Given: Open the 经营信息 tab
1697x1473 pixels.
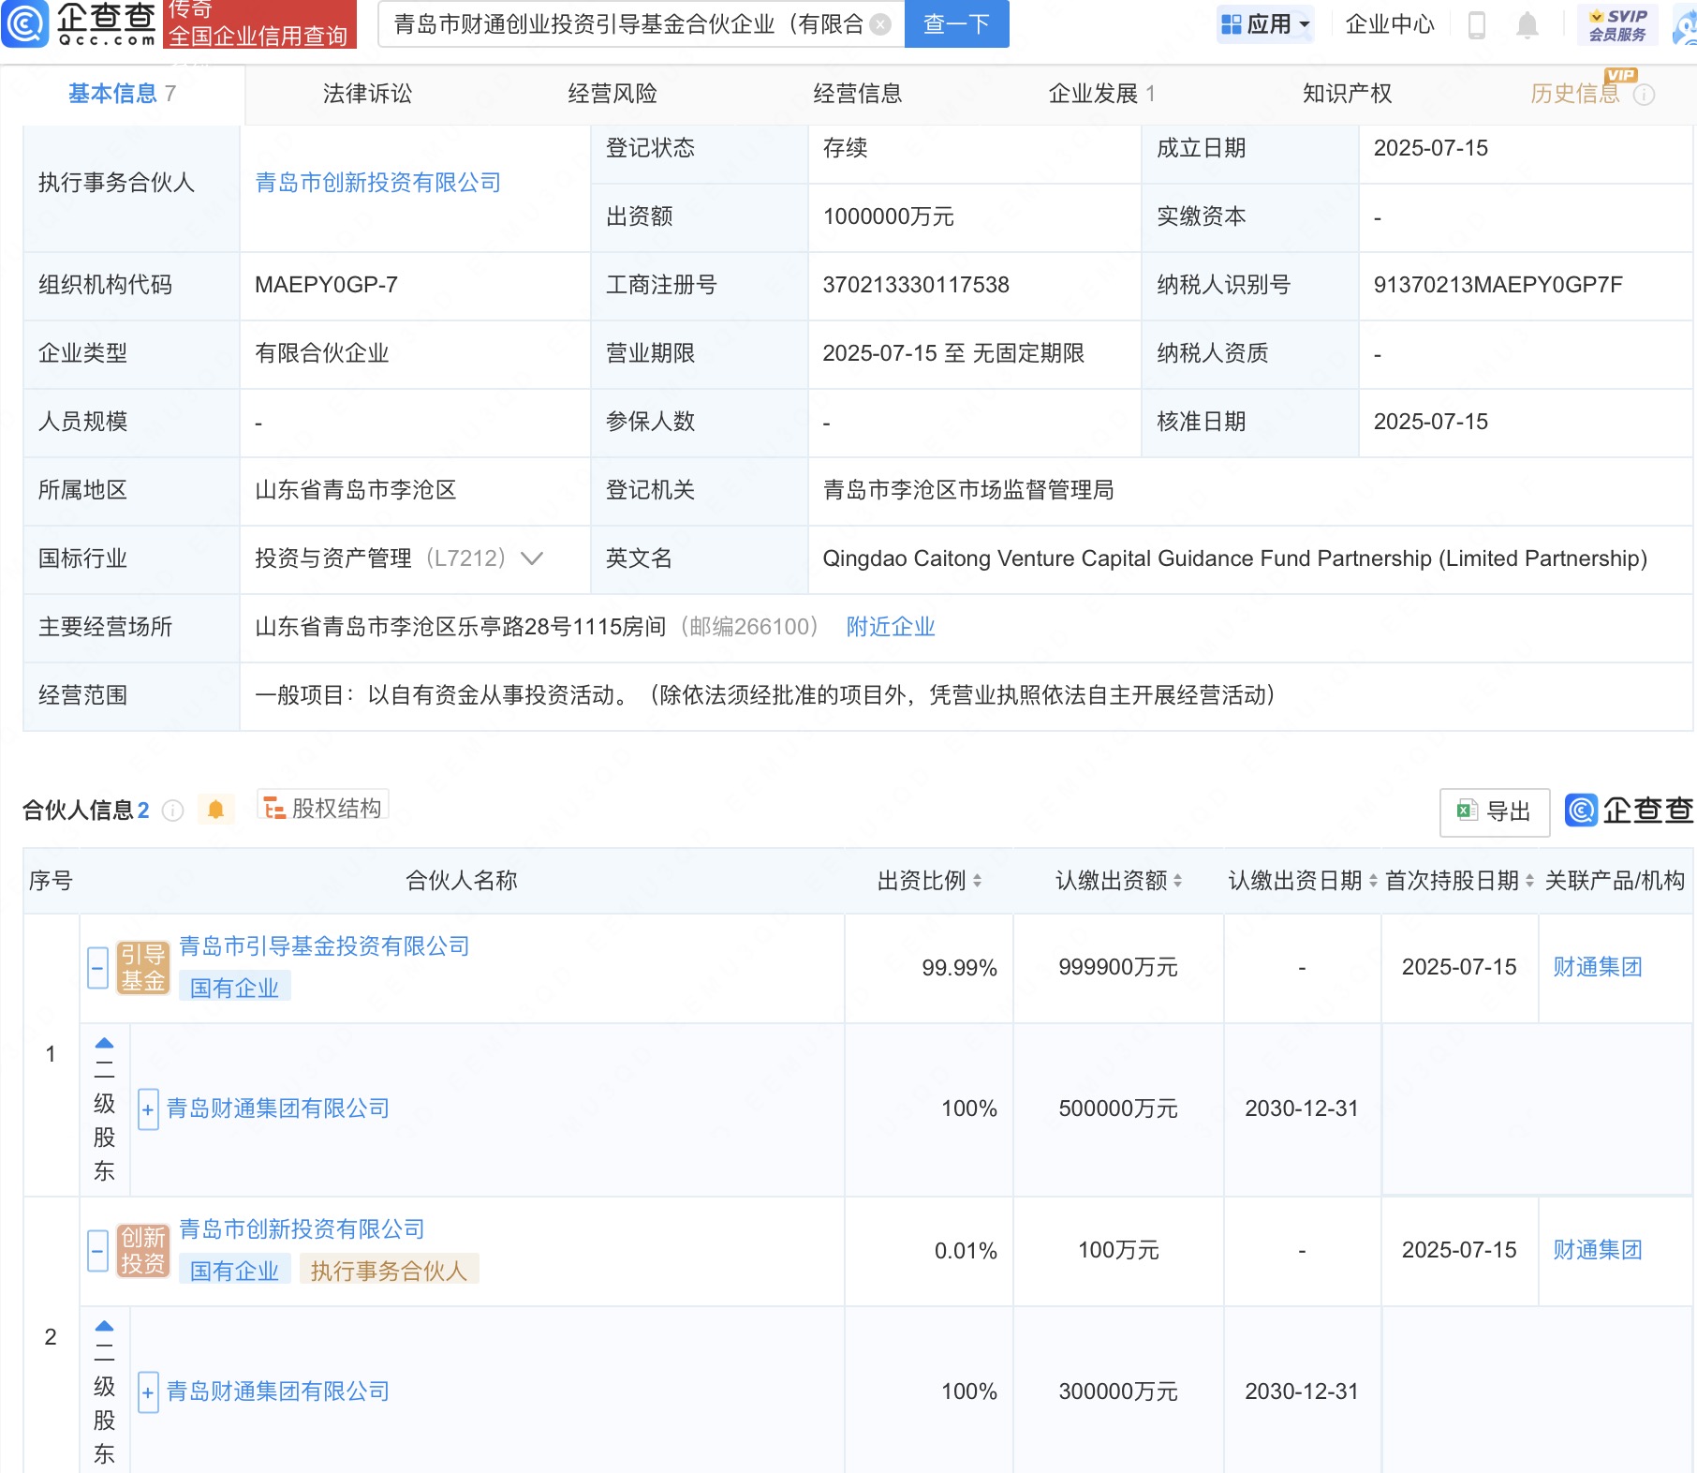Looking at the screenshot, I should pyautogui.click(x=857, y=94).
